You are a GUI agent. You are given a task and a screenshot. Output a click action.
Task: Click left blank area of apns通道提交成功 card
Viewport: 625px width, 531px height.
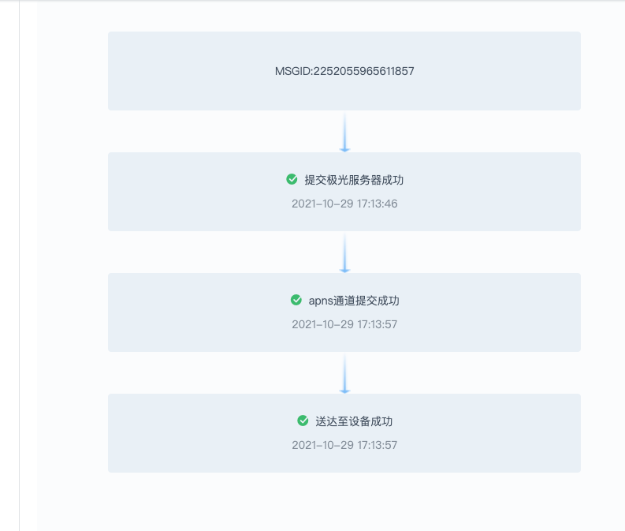pos(173,312)
